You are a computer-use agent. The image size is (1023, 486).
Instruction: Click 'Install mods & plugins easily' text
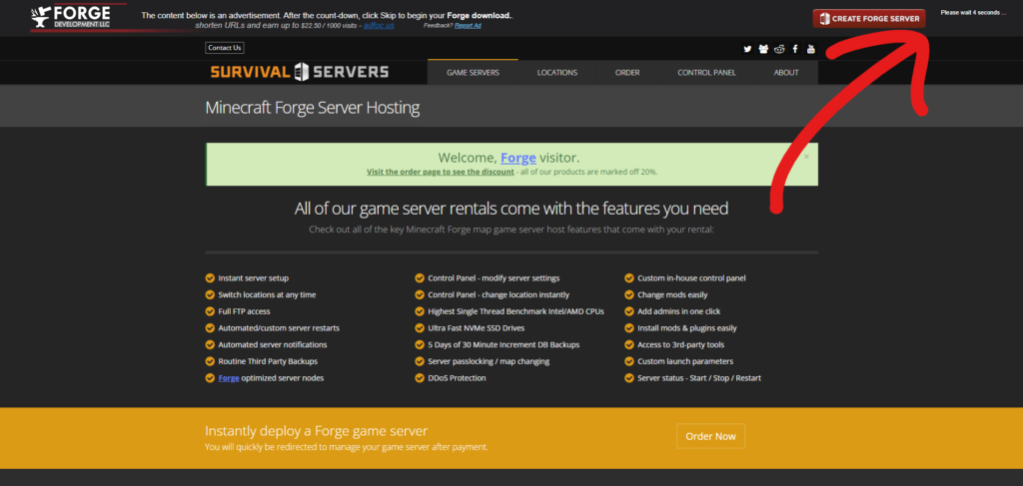pos(687,328)
